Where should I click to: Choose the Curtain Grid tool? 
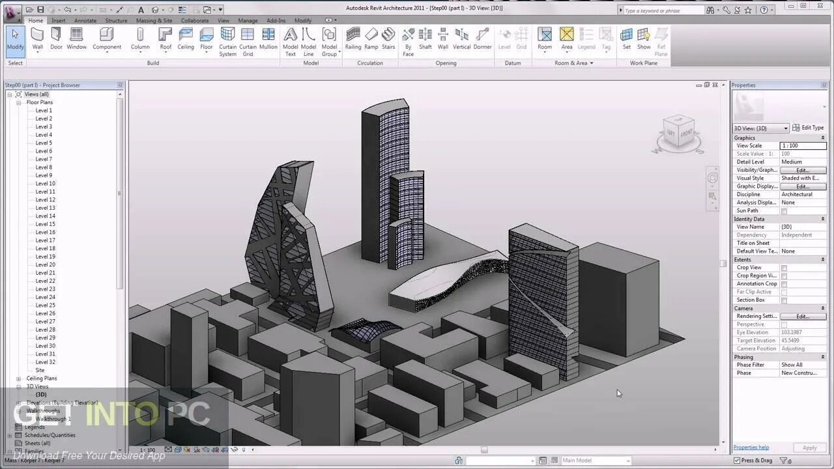tap(248, 42)
